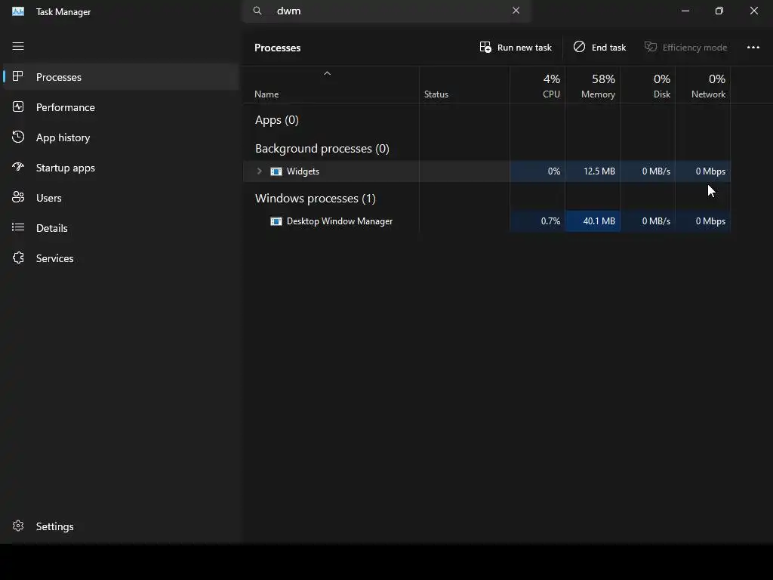The height and width of the screenshot is (580, 773).
Task: Click the search magnifier icon
Action: point(257,11)
